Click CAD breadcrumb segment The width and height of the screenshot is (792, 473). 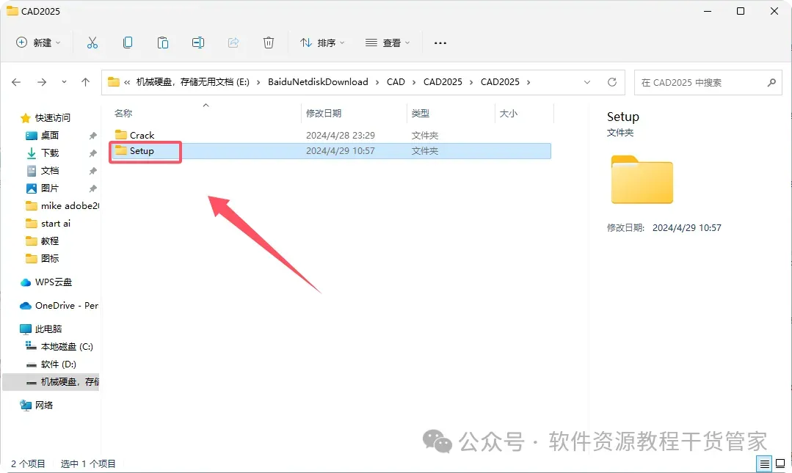[396, 82]
